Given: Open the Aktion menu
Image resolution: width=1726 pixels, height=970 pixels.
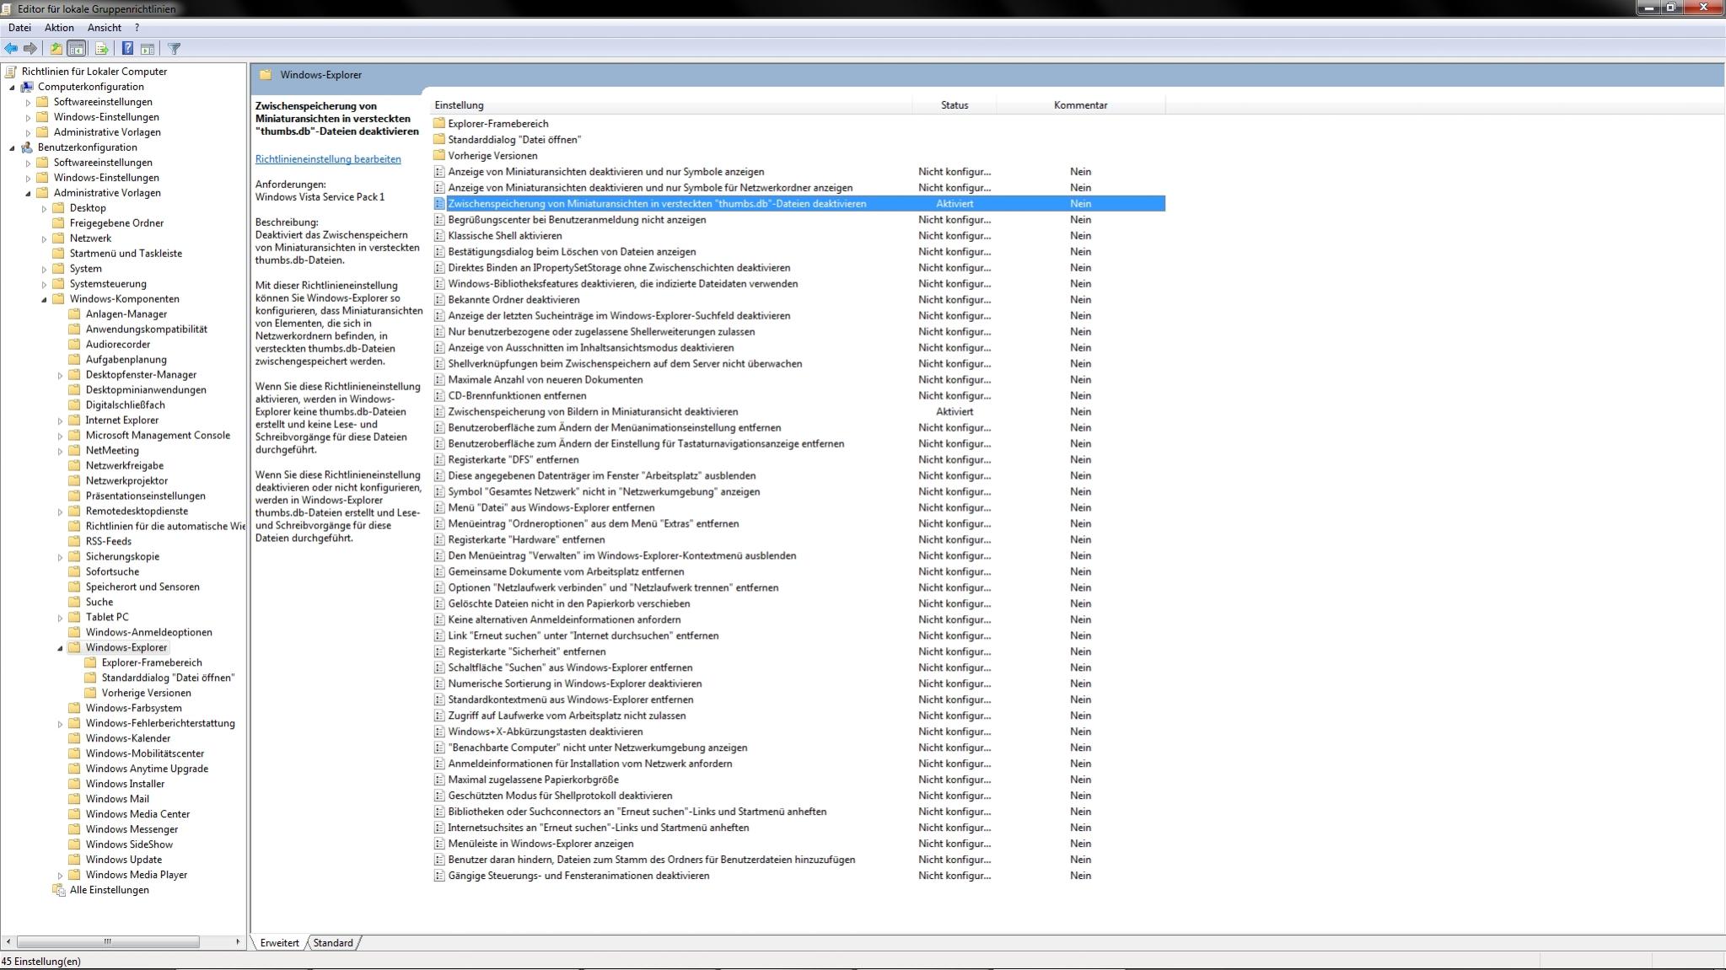Looking at the screenshot, I should click(59, 28).
